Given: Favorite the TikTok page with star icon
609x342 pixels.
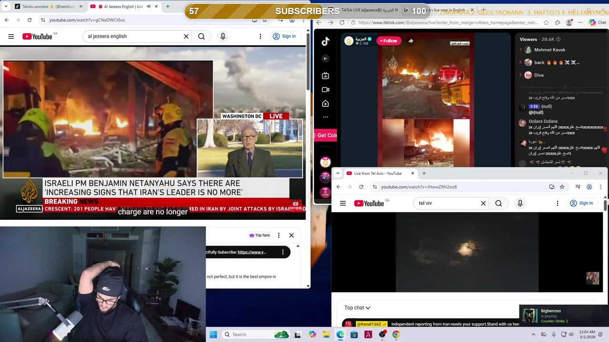Looking at the screenshot, I should click(x=546, y=22).
